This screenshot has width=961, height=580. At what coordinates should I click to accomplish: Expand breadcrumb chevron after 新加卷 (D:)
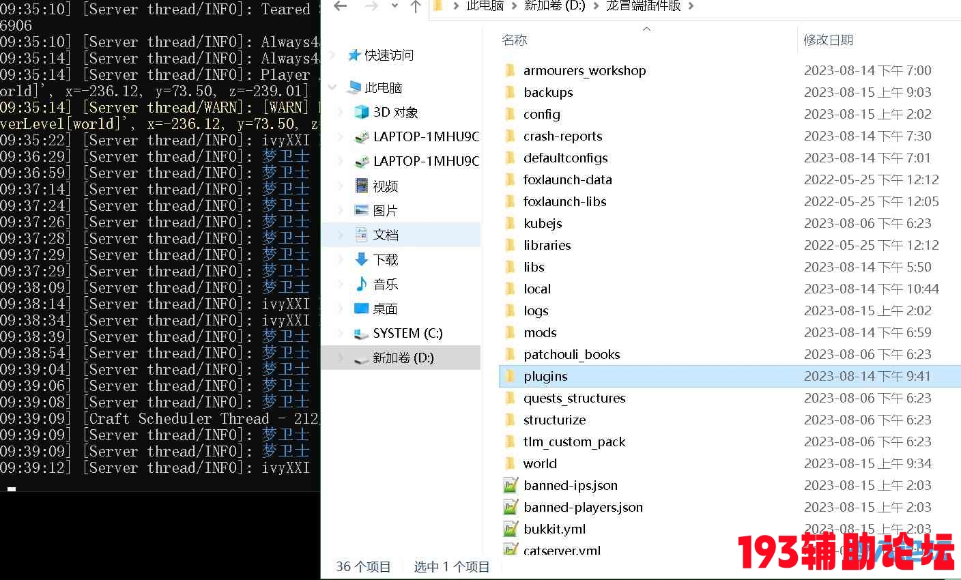point(596,6)
